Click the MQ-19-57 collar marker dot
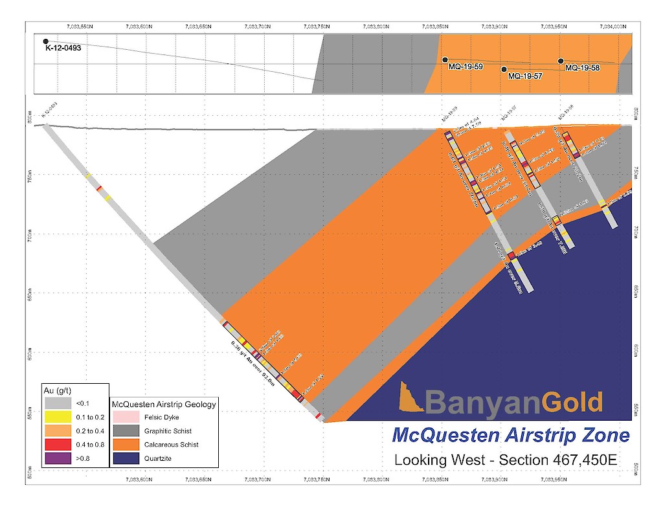The width and height of the screenshot is (663, 512). click(504, 69)
